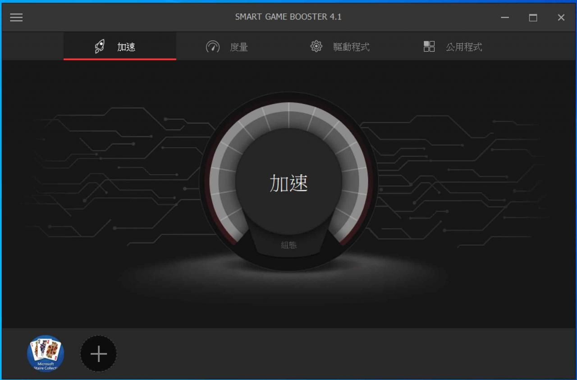Open the 組態 configuration button
This screenshot has height=380, width=577.
click(x=288, y=245)
